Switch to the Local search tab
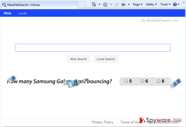This screenshot has height=127, width=186. click(22, 13)
